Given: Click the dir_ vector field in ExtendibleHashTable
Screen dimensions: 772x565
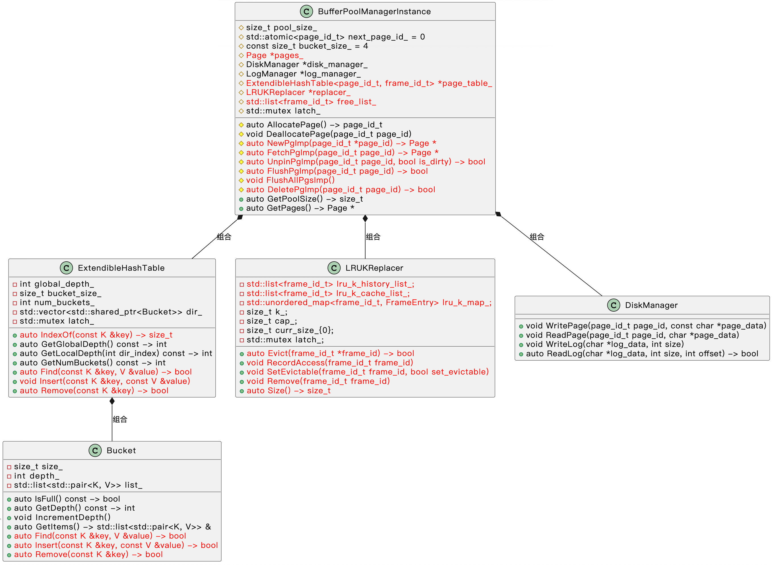Looking at the screenshot, I should [x=111, y=312].
